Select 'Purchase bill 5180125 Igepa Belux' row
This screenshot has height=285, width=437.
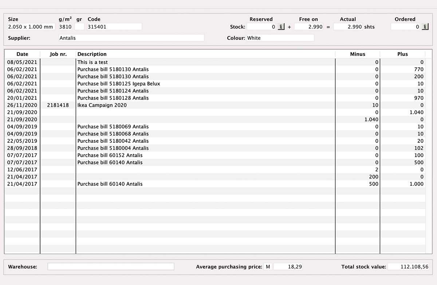pos(215,83)
